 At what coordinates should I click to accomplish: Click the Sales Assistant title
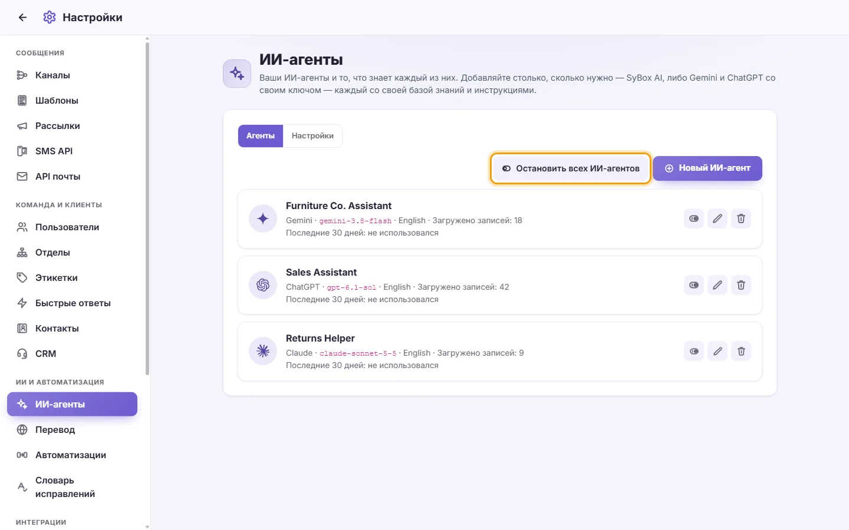pyautogui.click(x=321, y=272)
